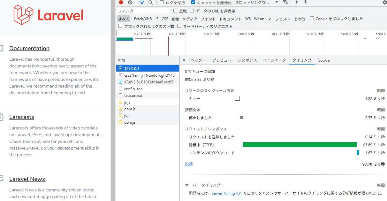
Task: Click blue DOMContentLoaded marker in timeline
Action: click(144, 46)
